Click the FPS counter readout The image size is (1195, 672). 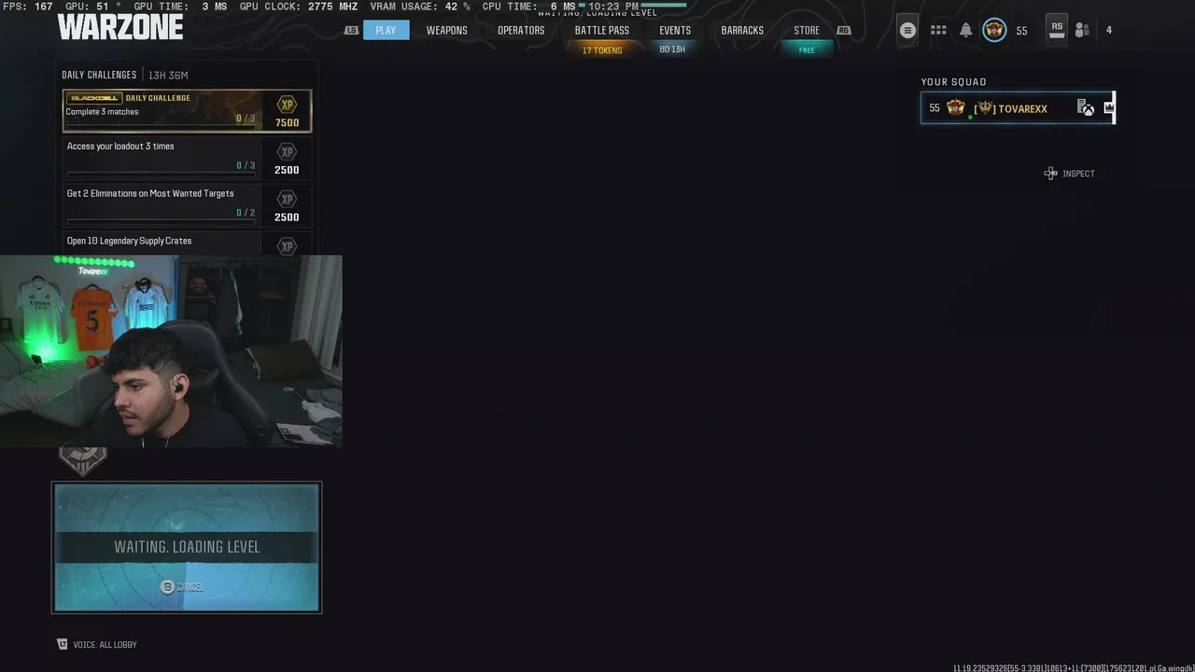pyautogui.click(x=28, y=7)
